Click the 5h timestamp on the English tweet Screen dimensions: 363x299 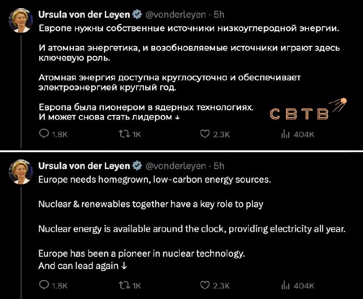[x=219, y=166]
